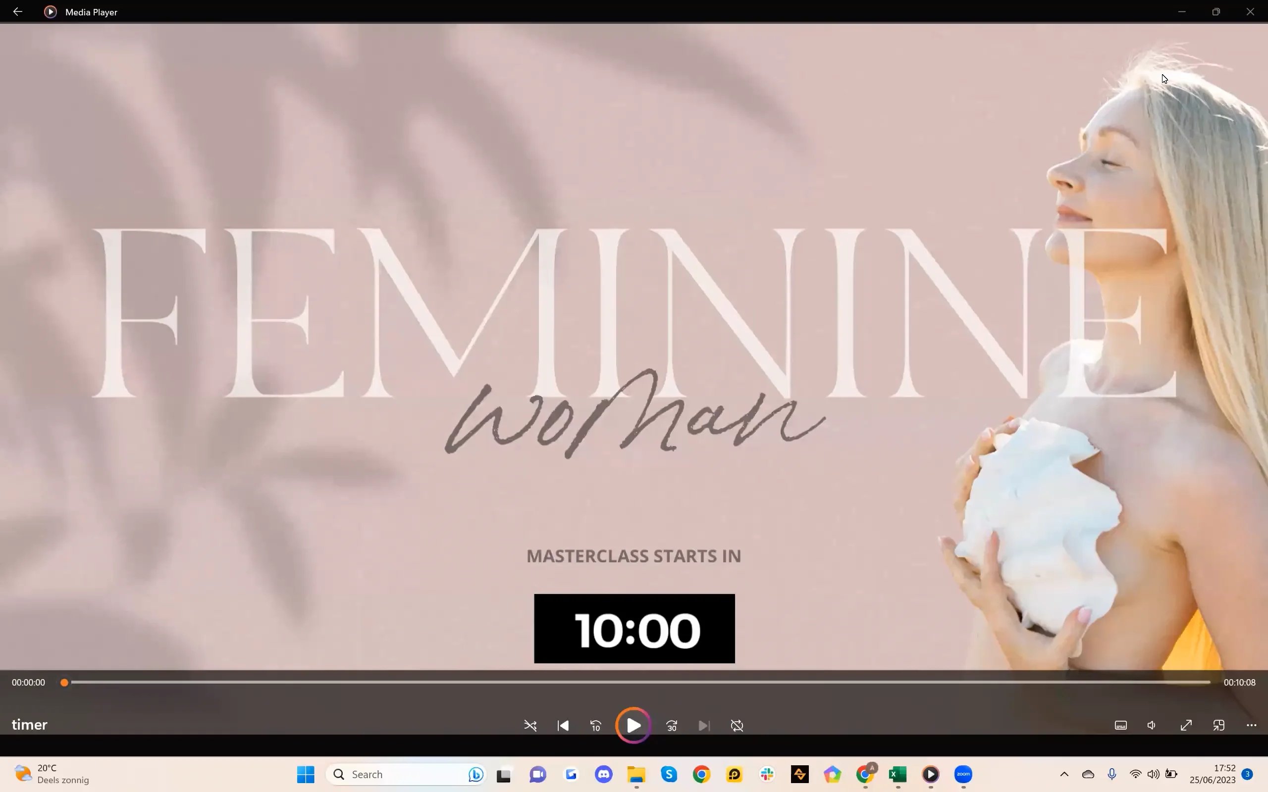Open the notification center showing 3 alerts

tap(1248, 774)
